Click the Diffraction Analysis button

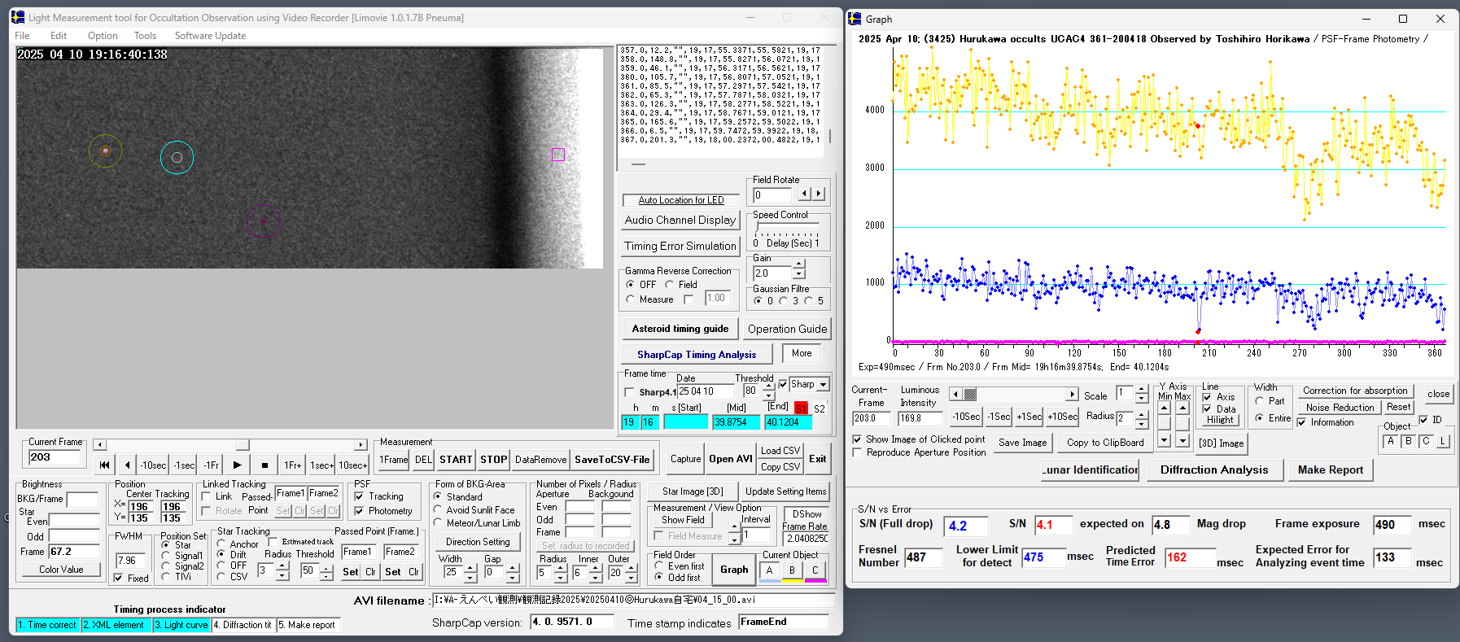(1213, 470)
